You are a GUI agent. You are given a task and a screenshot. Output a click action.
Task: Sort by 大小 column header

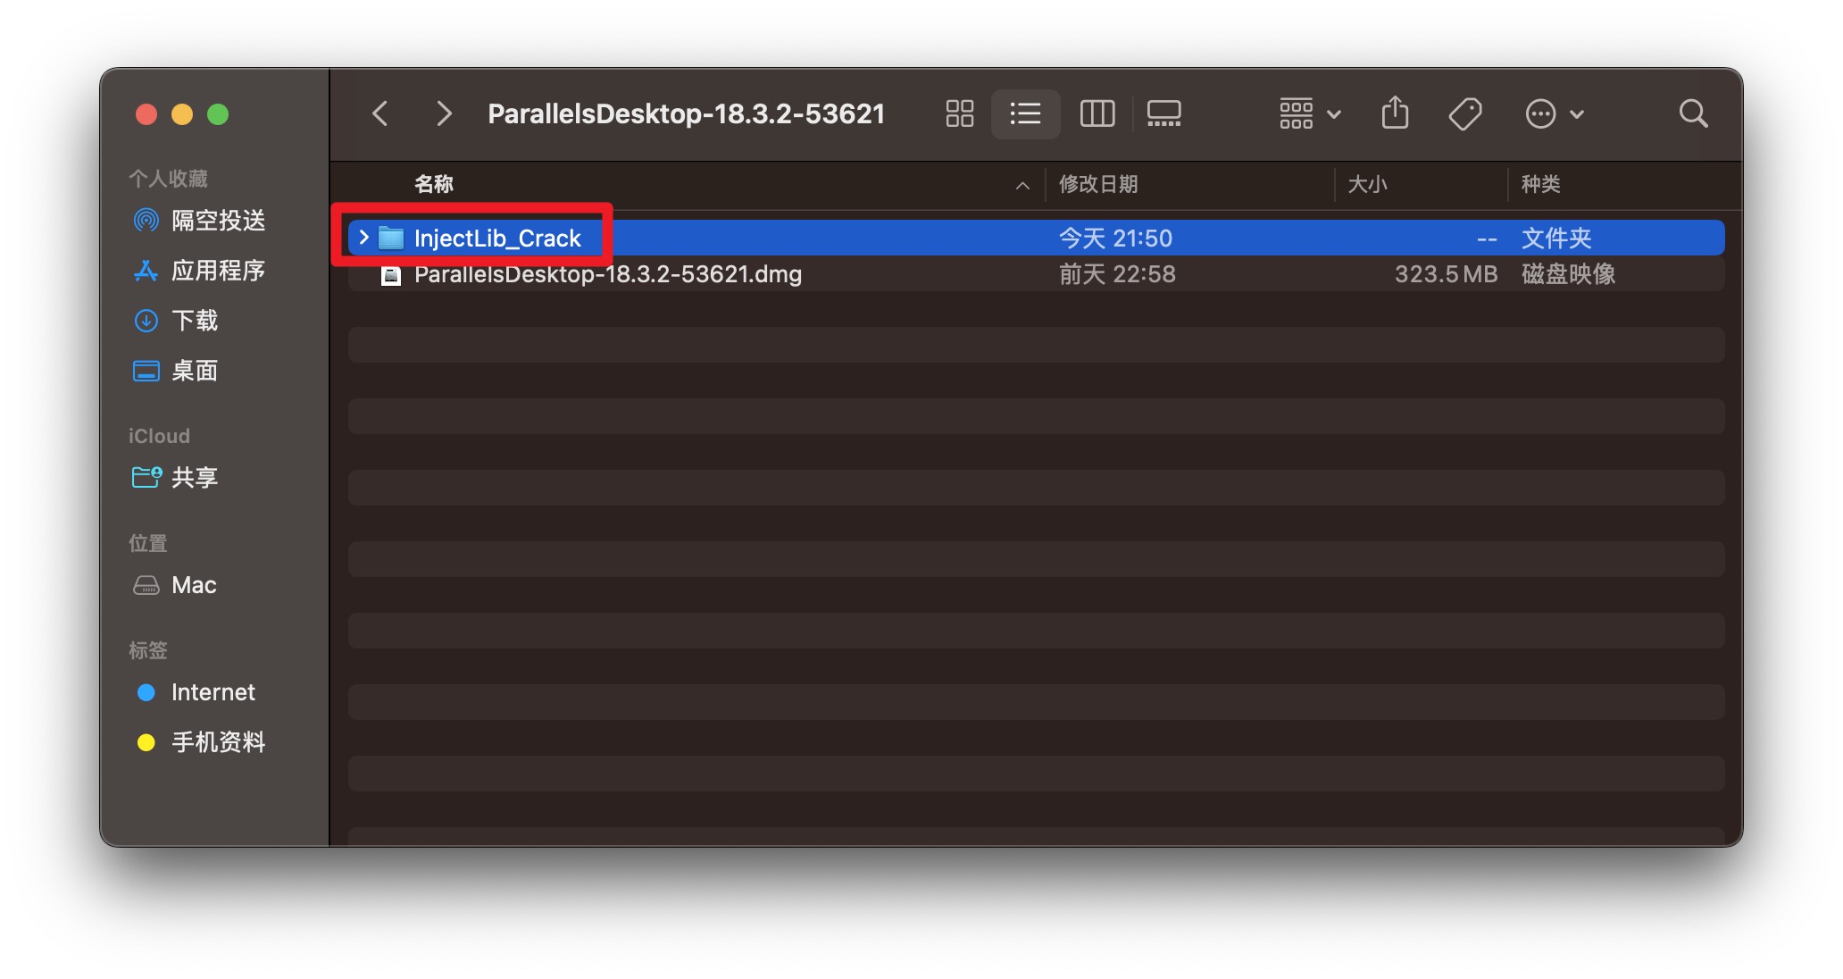point(1366,184)
